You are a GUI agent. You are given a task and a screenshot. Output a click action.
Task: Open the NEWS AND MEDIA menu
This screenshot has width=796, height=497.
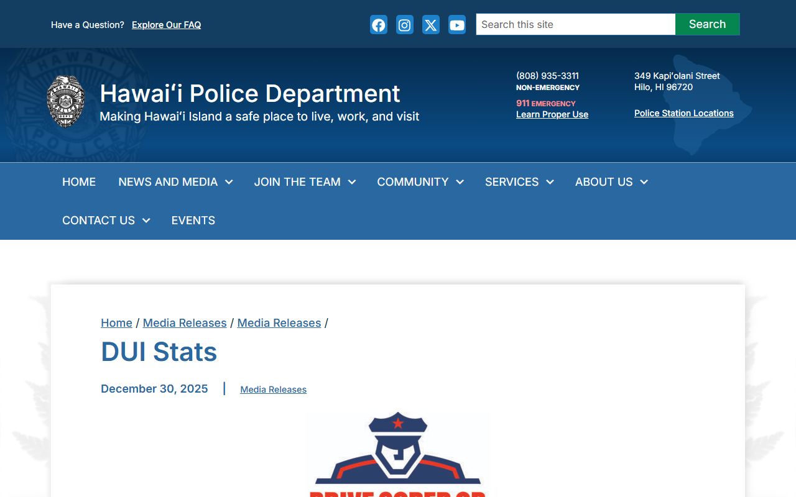point(168,182)
